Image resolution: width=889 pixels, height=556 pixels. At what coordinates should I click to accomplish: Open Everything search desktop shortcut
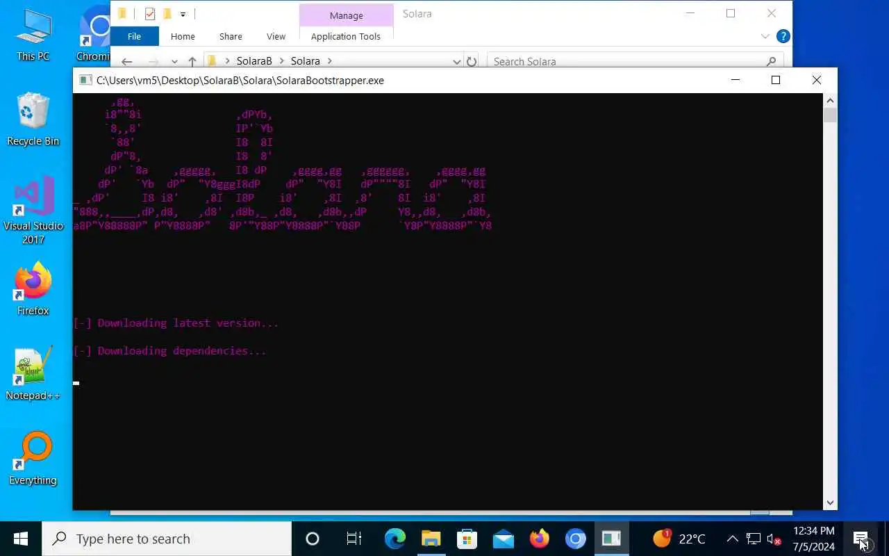(x=33, y=459)
